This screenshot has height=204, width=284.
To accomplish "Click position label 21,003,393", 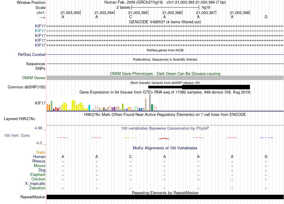I will coord(70,13).
